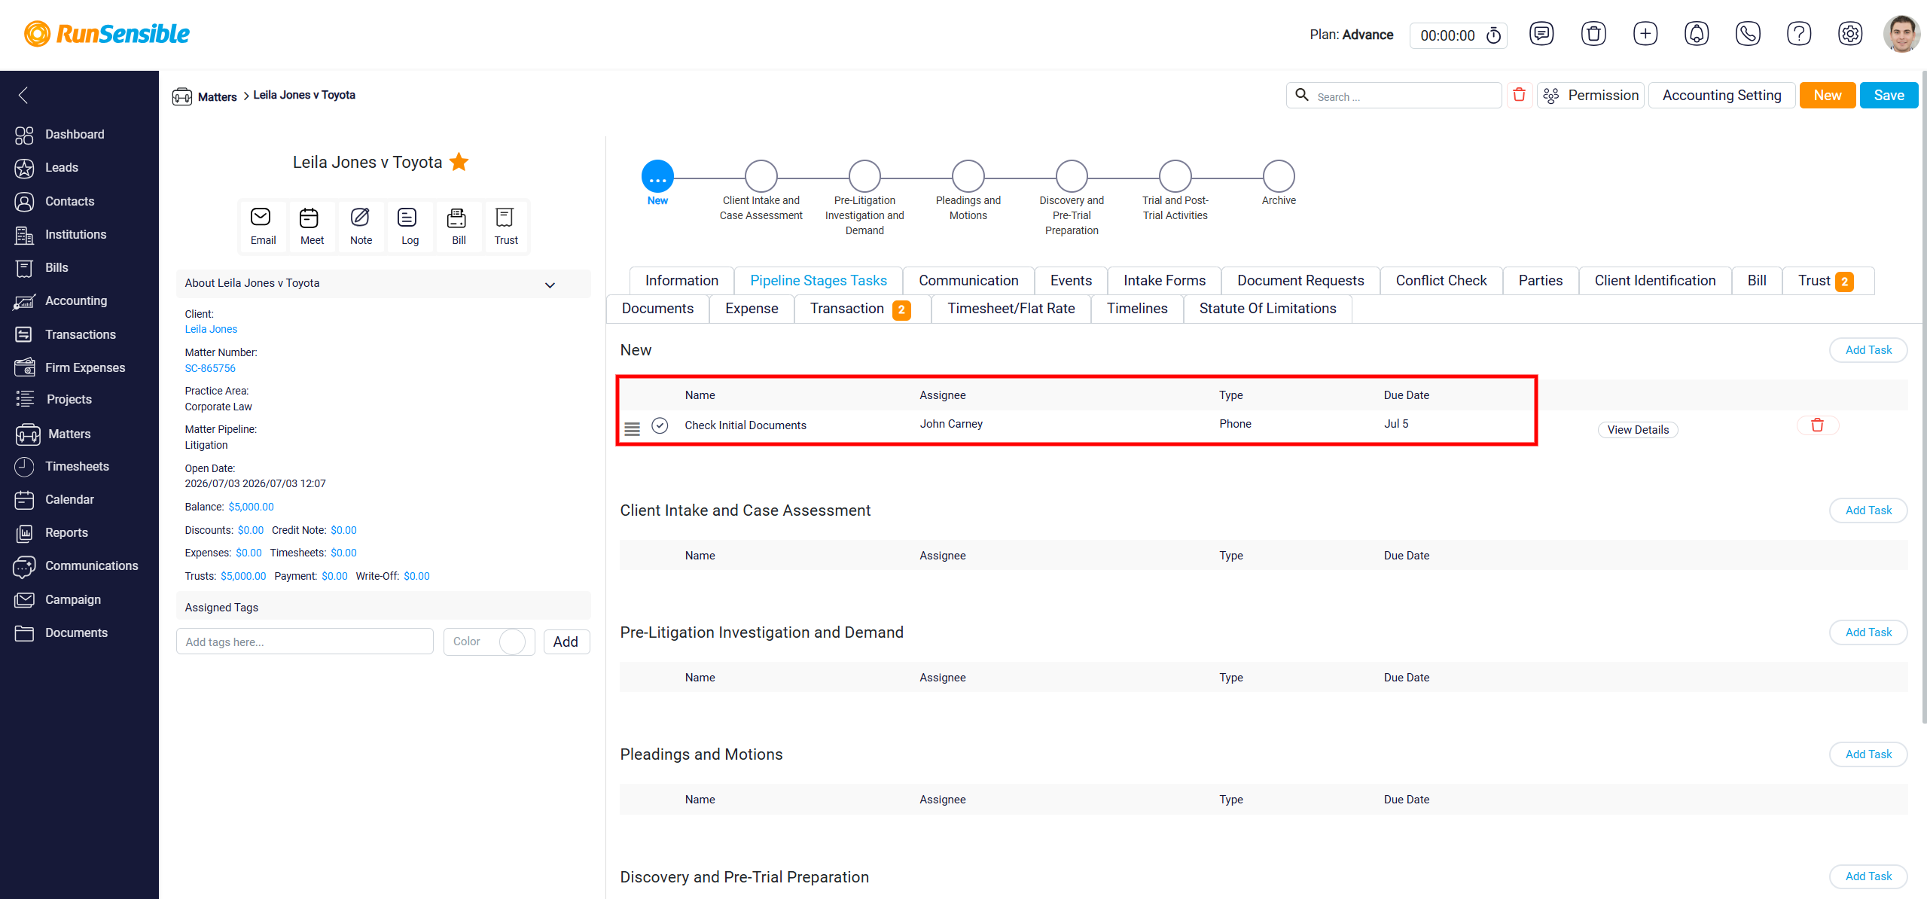1927x899 pixels.
Task: Select the Client Intake and Case Assessment stage circle
Action: tap(761, 176)
